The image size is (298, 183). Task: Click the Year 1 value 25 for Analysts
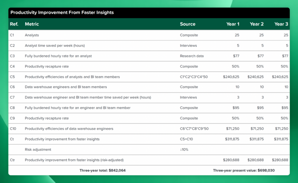[x=237, y=35]
